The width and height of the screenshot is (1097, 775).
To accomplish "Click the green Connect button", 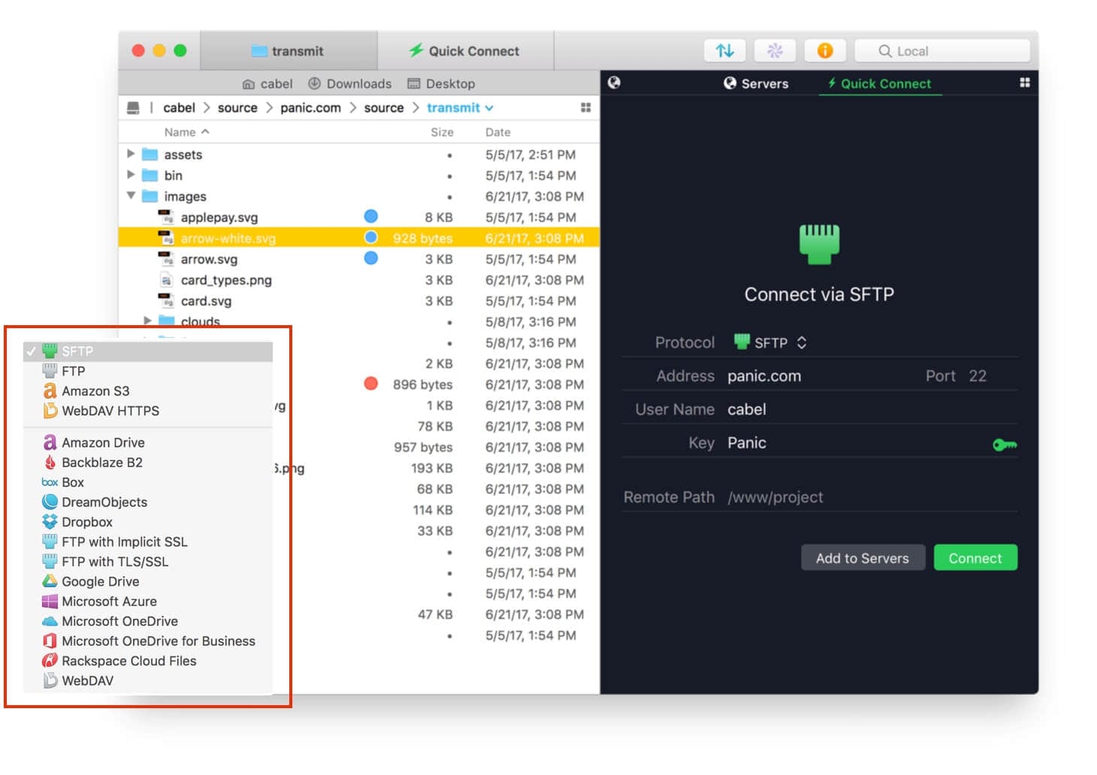I will pos(975,558).
